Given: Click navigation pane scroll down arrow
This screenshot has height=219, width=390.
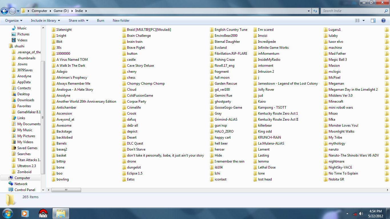Looking at the screenshot, I should (43, 190).
